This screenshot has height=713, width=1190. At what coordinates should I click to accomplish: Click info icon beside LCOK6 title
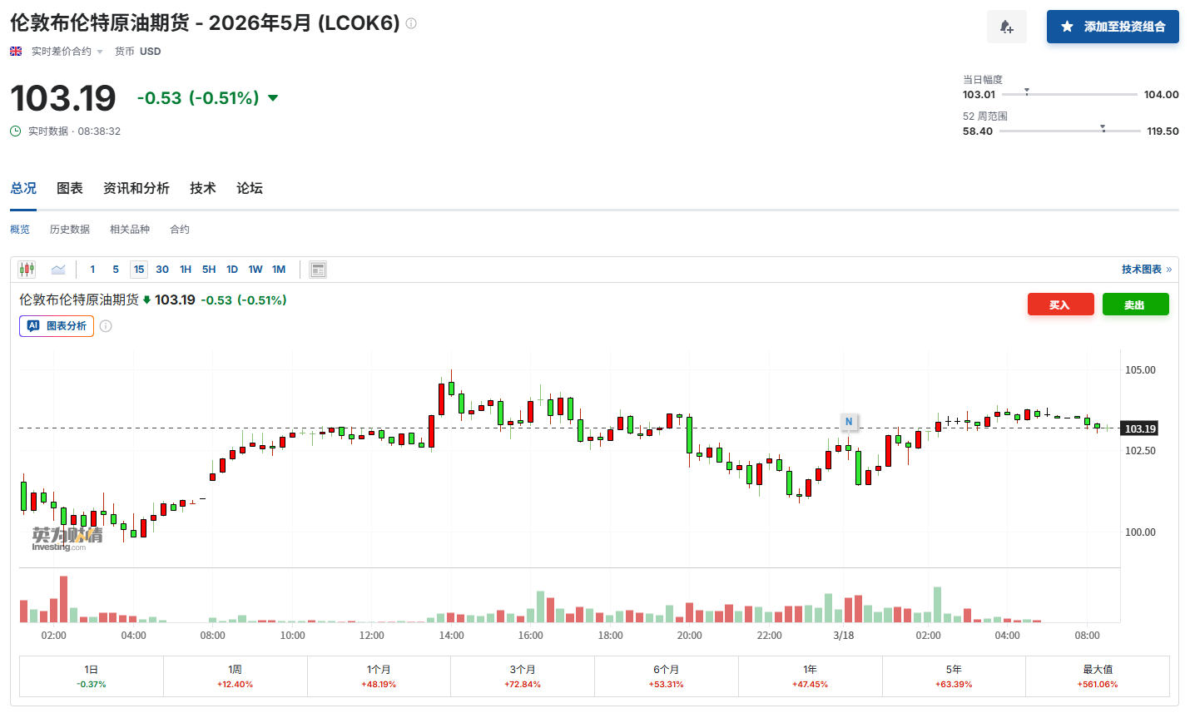[x=411, y=23]
